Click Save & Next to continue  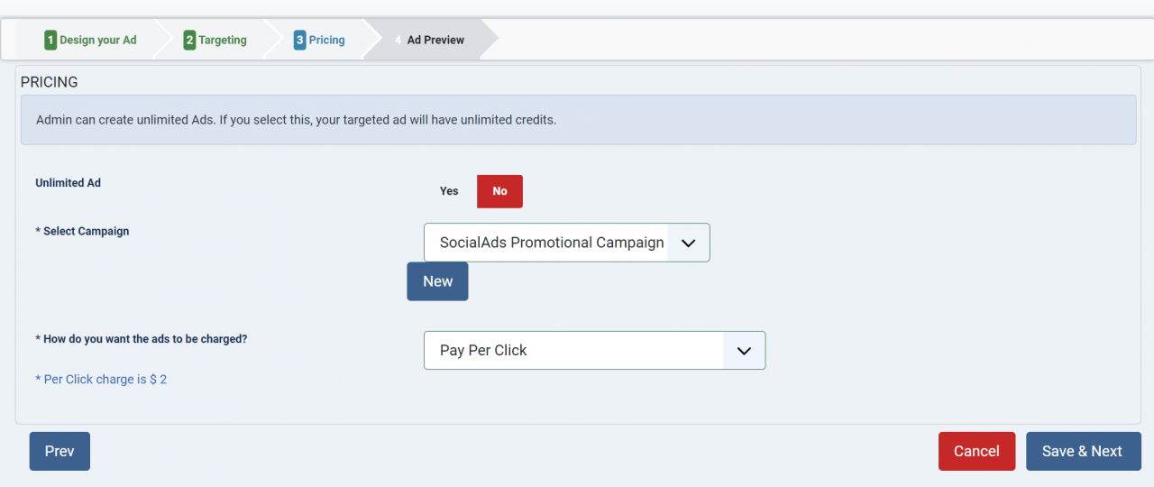tap(1083, 451)
